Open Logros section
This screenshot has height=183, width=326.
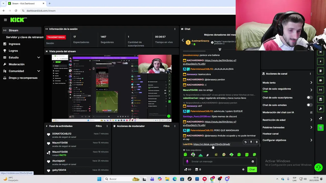point(13,51)
